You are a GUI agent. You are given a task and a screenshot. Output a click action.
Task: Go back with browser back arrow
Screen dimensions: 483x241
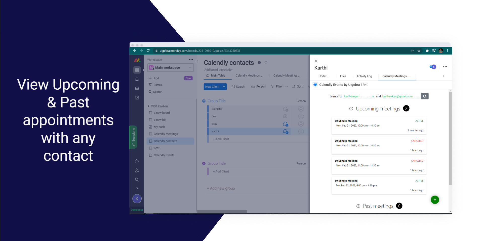tap(135, 51)
